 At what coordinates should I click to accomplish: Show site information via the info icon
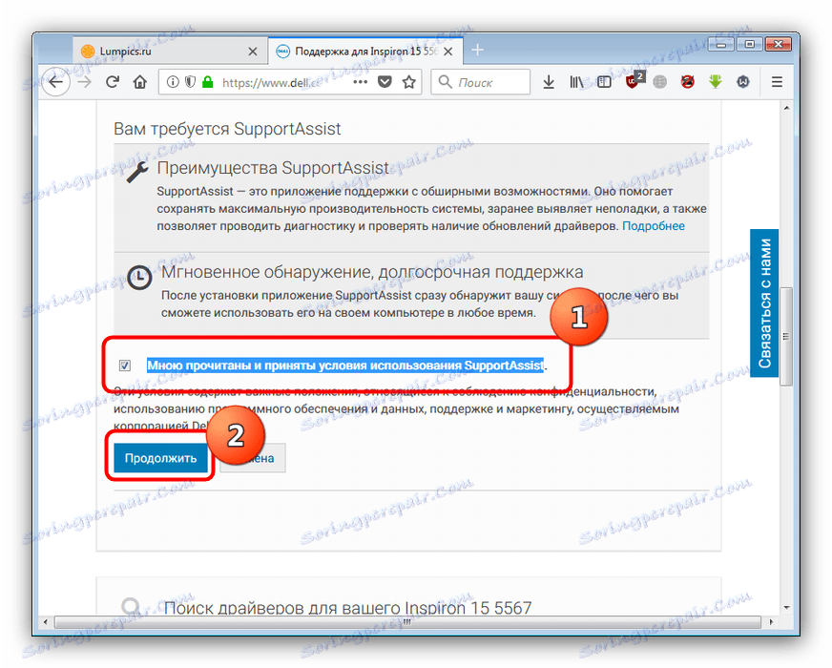point(173,82)
